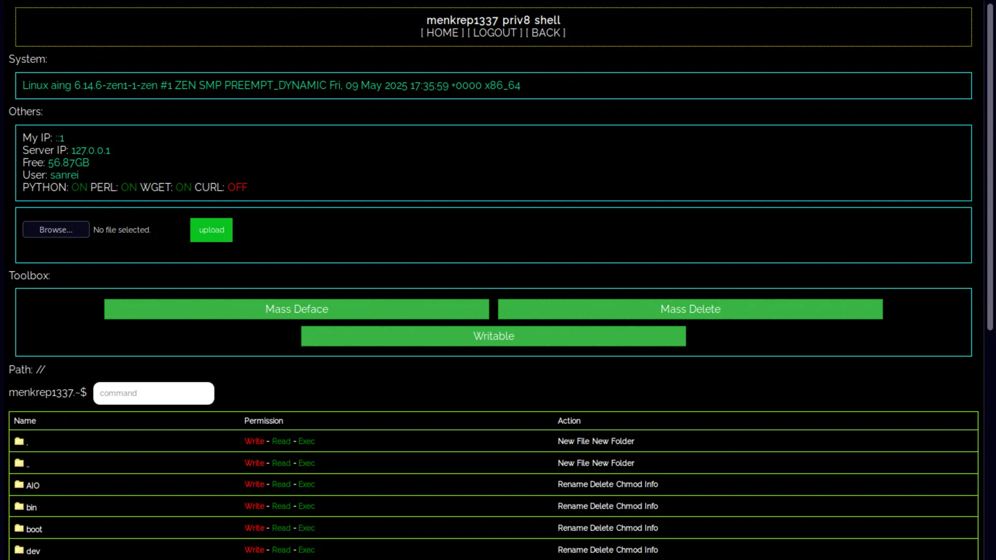This screenshot has height=560, width=996.
Task: Click the Name column header
Action: coord(25,421)
